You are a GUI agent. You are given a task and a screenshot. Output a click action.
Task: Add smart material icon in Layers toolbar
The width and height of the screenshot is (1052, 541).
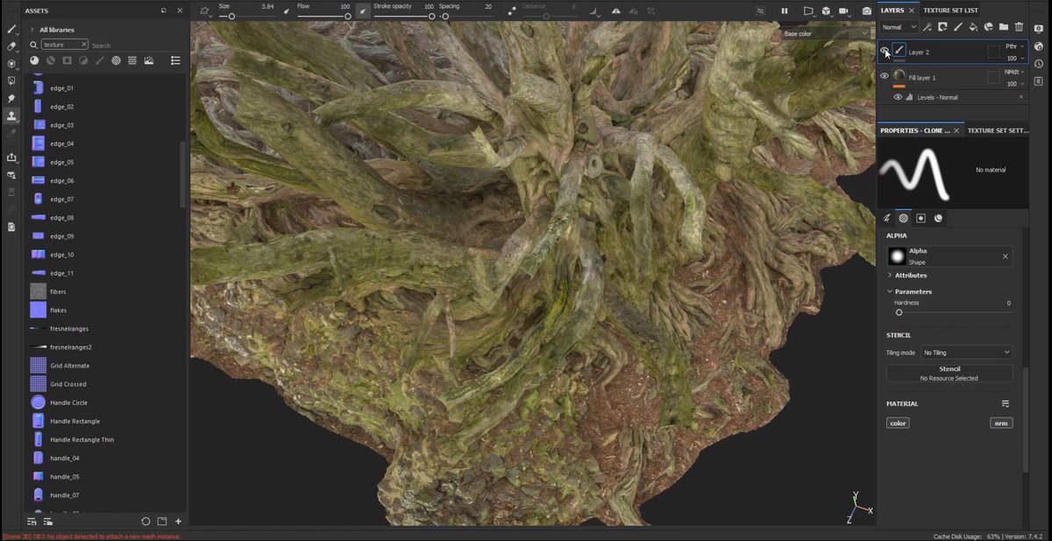click(x=988, y=27)
